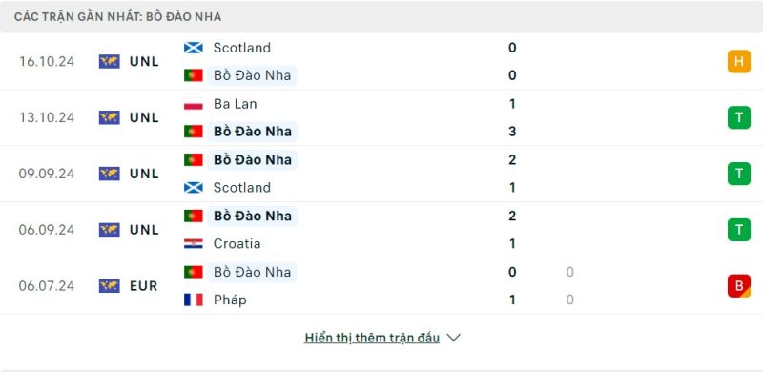Click the green T badge for Ba Lan match

coord(738,117)
